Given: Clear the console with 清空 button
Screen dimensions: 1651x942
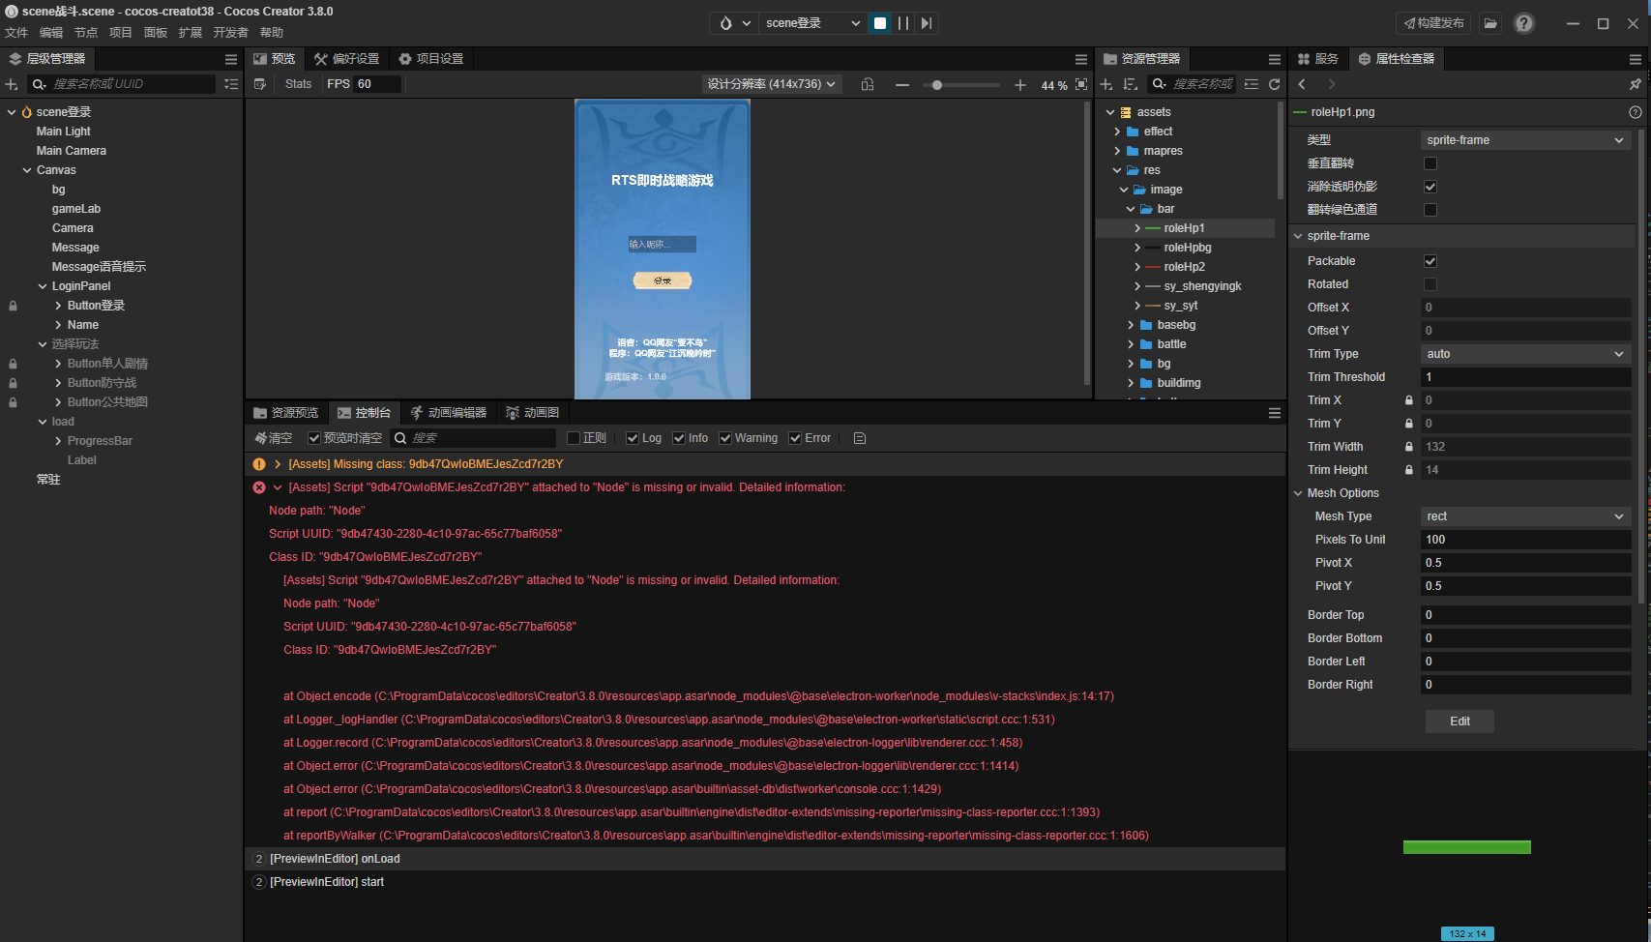Looking at the screenshot, I should 273,438.
